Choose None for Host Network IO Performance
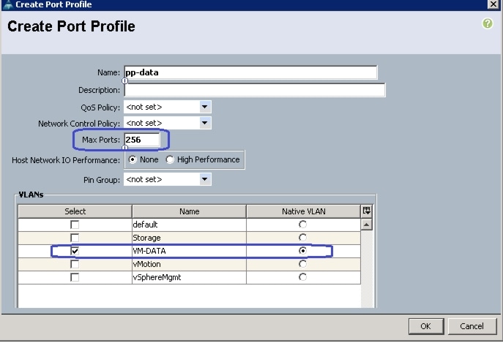The width and height of the screenshot is (503, 343). pos(133,159)
